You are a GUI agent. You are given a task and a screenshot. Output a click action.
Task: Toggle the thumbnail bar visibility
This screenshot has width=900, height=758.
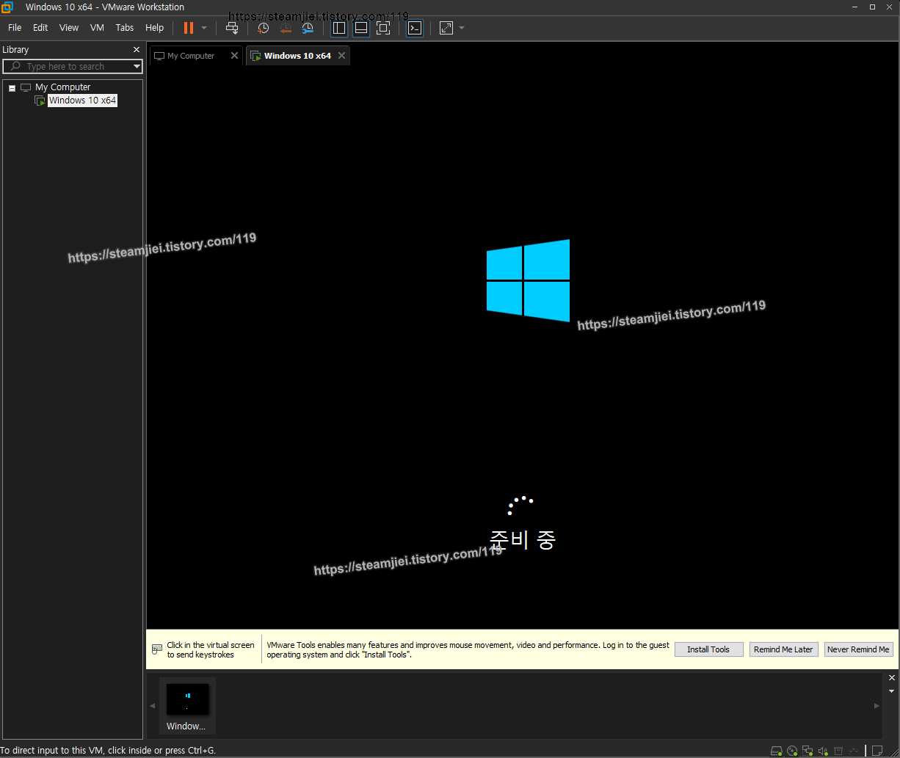tap(361, 28)
